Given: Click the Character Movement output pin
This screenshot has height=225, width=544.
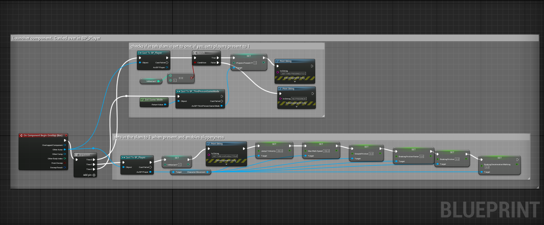Looking at the screenshot, I should pos(207,172).
